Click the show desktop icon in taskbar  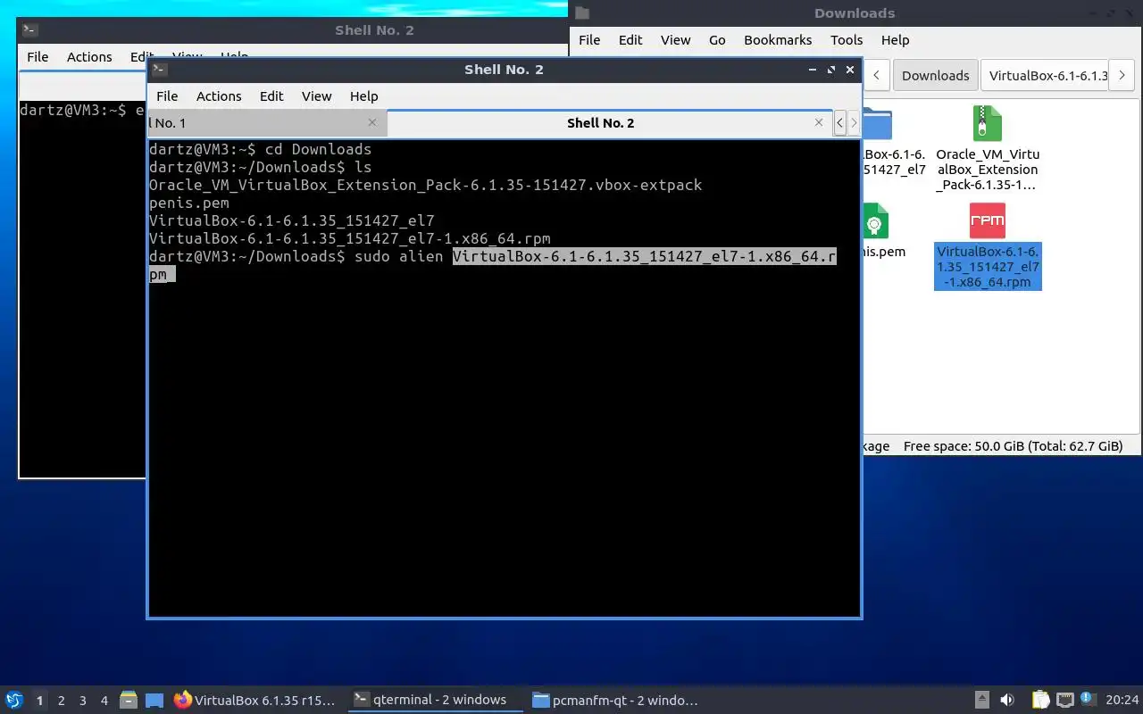[154, 700]
